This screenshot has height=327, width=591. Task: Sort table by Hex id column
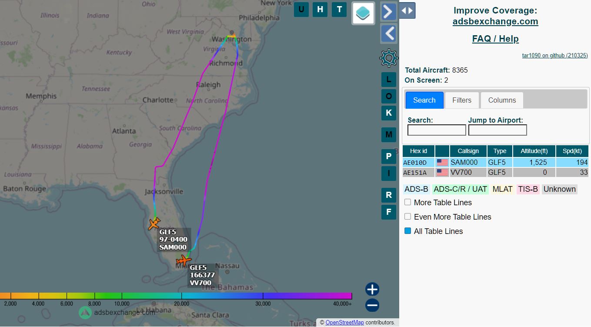coord(418,151)
